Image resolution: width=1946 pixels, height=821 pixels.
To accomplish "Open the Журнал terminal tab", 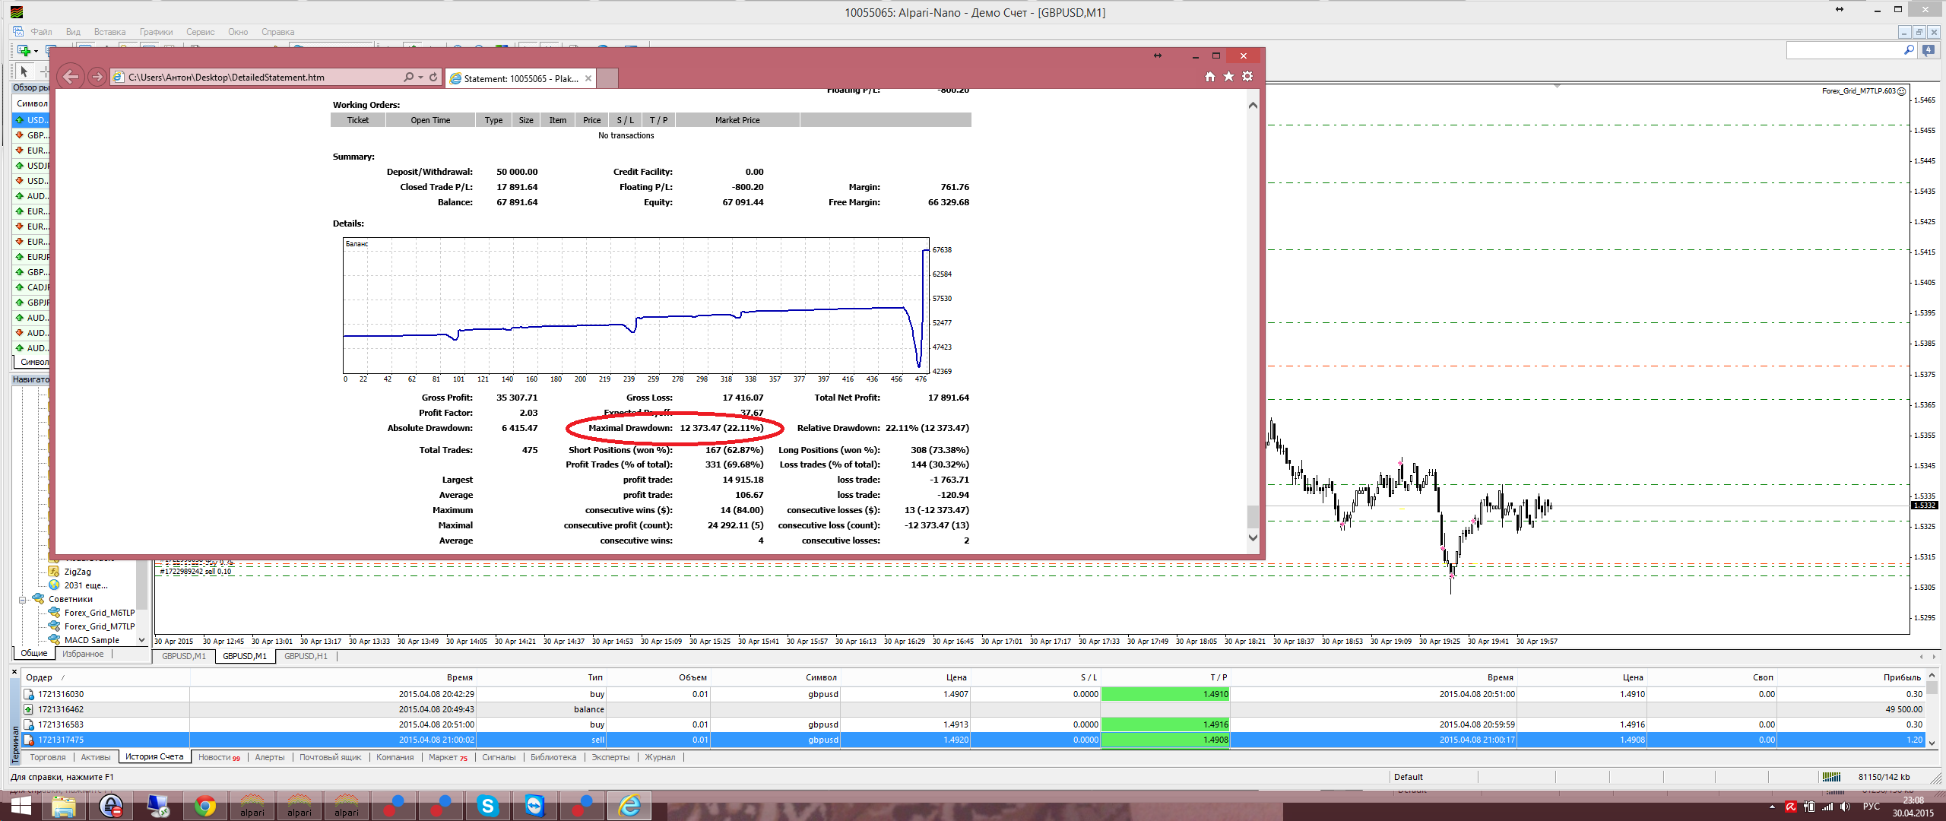I will (660, 757).
